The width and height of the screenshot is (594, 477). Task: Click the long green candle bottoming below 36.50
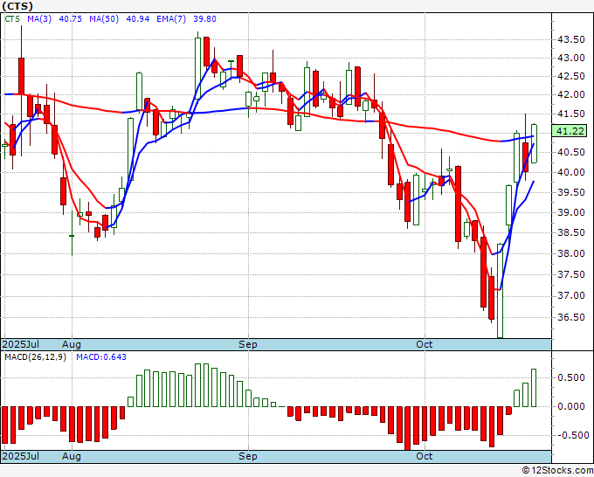pos(501,291)
